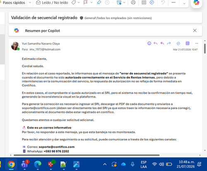The height and width of the screenshot is (171, 207).
Task: Click the snooze clock icon in the toolbar
Action: 107,2
